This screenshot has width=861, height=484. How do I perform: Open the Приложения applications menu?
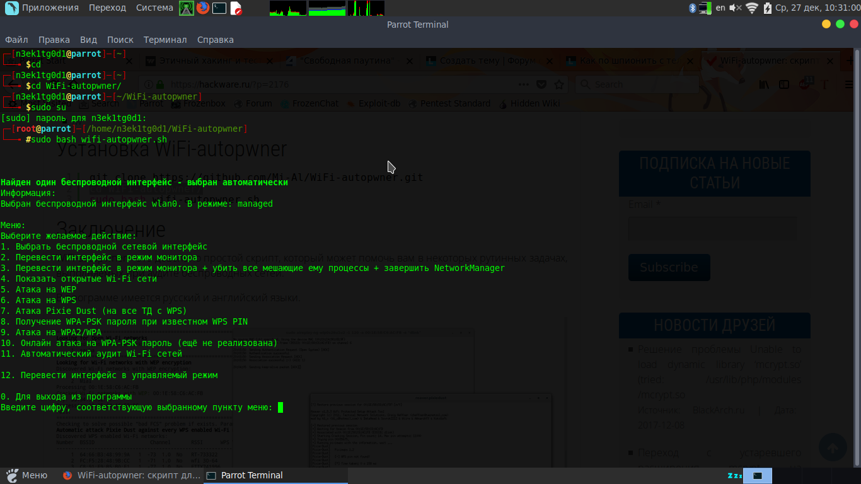(50, 8)
